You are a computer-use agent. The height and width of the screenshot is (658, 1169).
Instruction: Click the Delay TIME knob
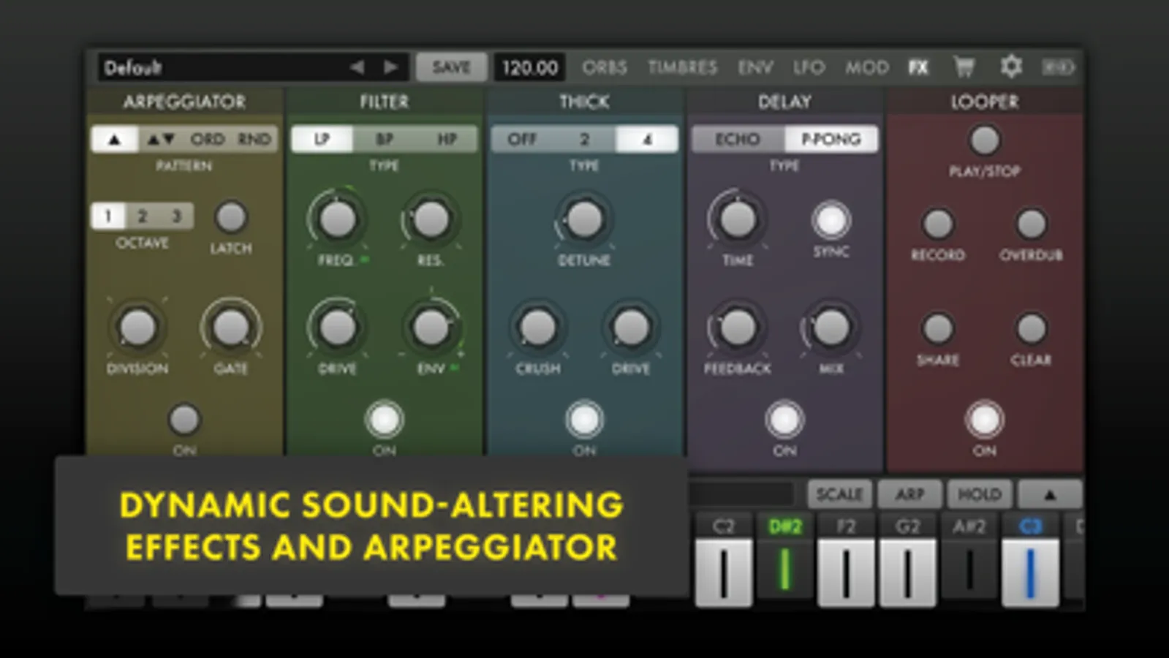(738, 219)
